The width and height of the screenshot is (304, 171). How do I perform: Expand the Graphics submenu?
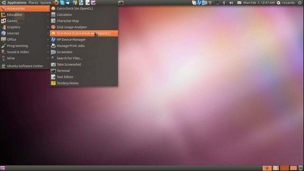pos(25,27)
